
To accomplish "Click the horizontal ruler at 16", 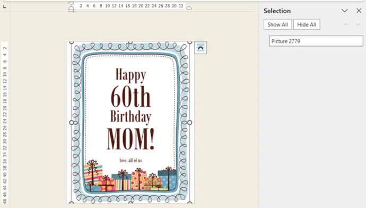I will pos(127,6).
